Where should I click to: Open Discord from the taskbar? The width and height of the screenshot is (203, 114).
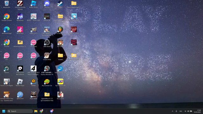coord(51,111)
